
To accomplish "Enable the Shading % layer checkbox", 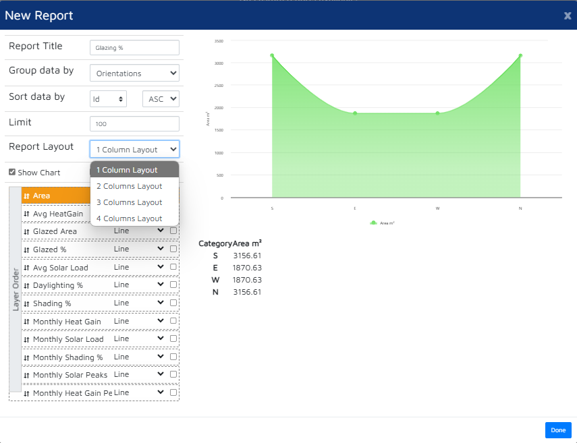I will click(x=173, y=303).
